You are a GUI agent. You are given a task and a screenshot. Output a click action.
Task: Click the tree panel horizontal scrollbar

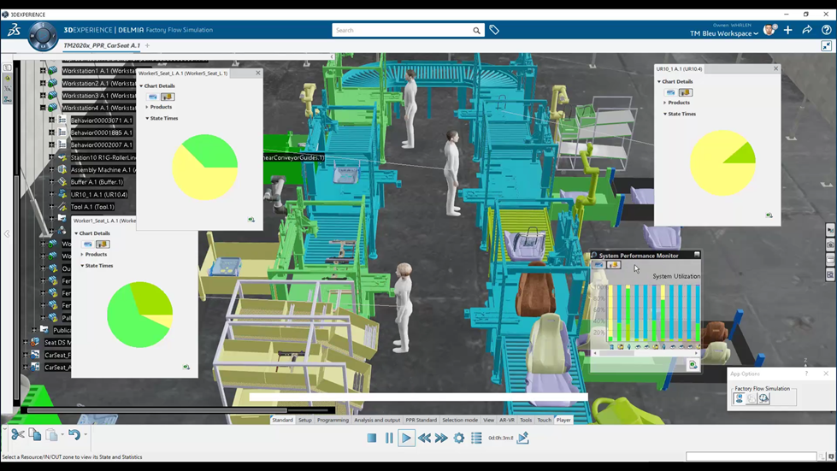[x=177, y=410]
